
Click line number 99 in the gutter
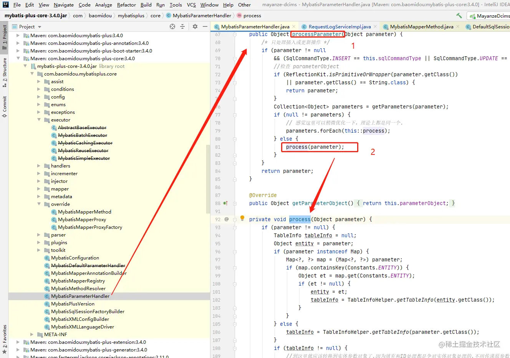pos(218,276)
